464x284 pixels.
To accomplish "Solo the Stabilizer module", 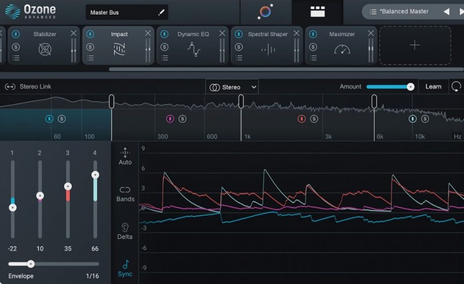I will pyautogui.click(x=16, y=47).
